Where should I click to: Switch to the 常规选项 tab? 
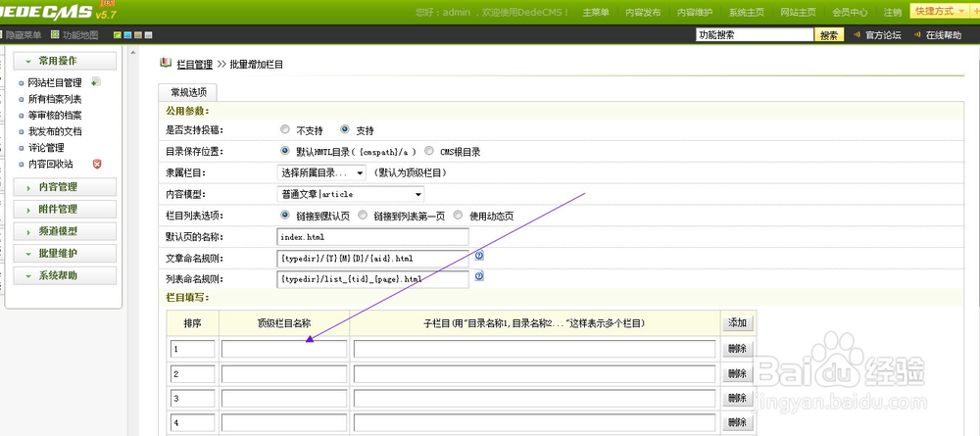(x=187, y=92)
